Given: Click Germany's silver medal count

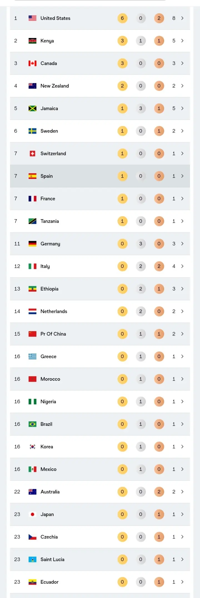Looking at the screenshot, I should (x=141, y=244).
